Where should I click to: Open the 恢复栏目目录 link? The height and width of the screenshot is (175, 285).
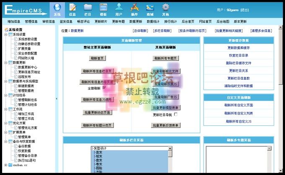(x=238, y=56)
